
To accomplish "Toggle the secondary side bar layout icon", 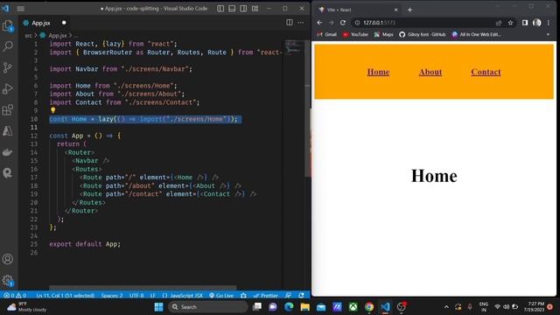I will coord(243,9).
